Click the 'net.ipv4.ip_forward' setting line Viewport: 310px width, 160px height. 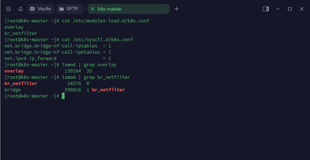[30, 58]
